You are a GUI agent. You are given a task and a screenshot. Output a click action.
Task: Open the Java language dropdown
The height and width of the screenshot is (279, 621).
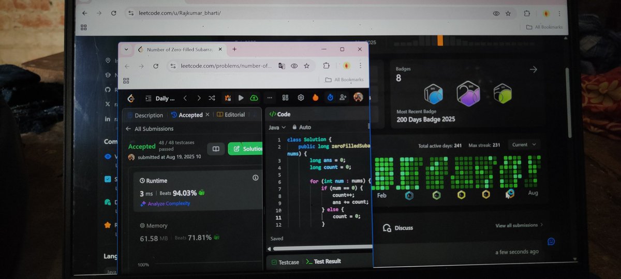277,127
